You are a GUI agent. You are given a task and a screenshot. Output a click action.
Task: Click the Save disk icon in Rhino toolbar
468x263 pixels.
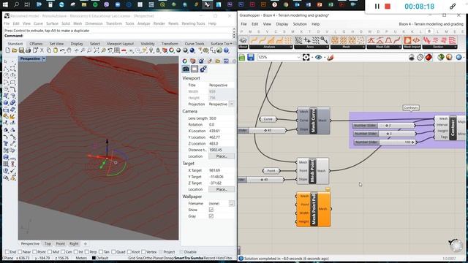21,50
